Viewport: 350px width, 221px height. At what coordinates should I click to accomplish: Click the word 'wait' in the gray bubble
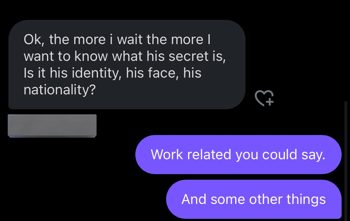pos(130,40)
